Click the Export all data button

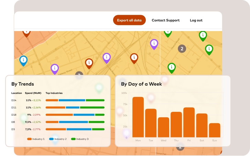pos(129,20)
